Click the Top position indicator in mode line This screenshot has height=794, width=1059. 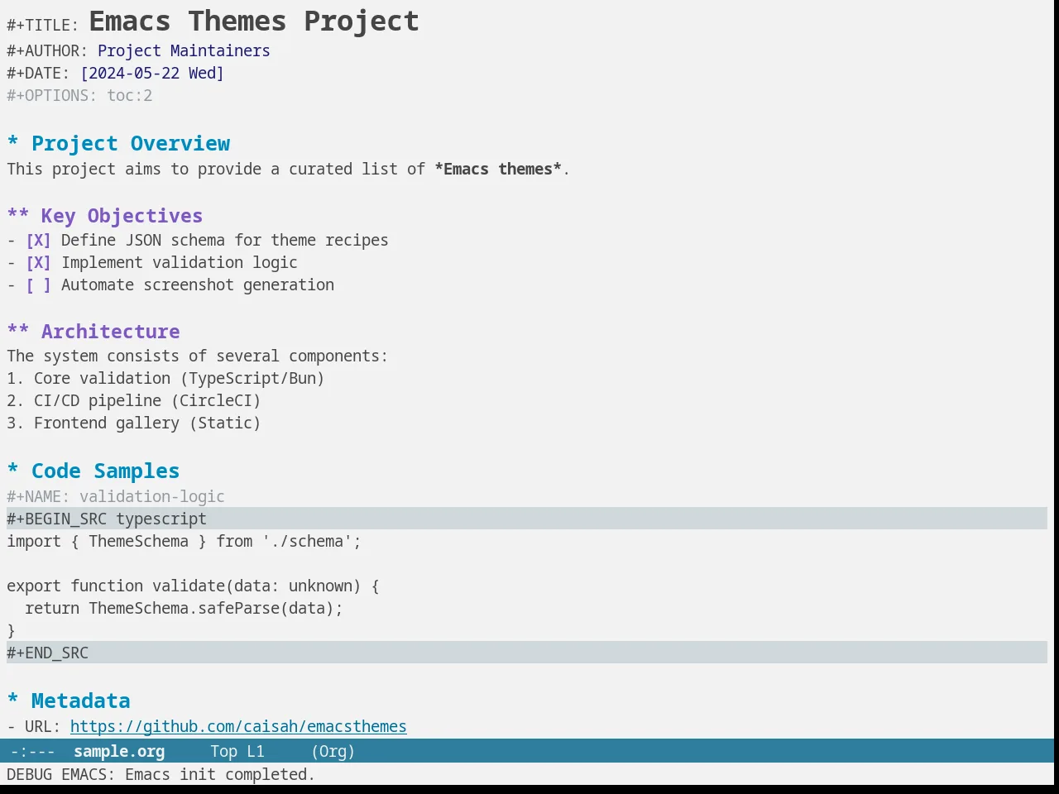point(223,751)
